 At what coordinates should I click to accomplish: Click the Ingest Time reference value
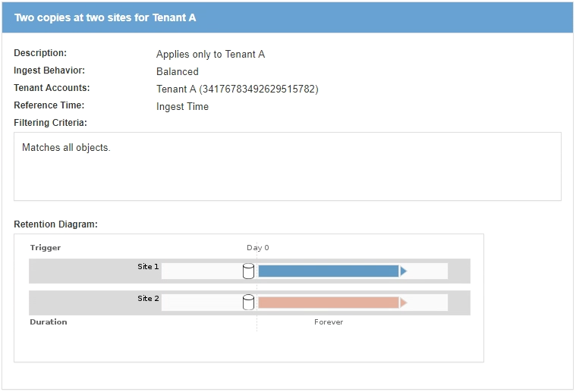tap(182, 107)
